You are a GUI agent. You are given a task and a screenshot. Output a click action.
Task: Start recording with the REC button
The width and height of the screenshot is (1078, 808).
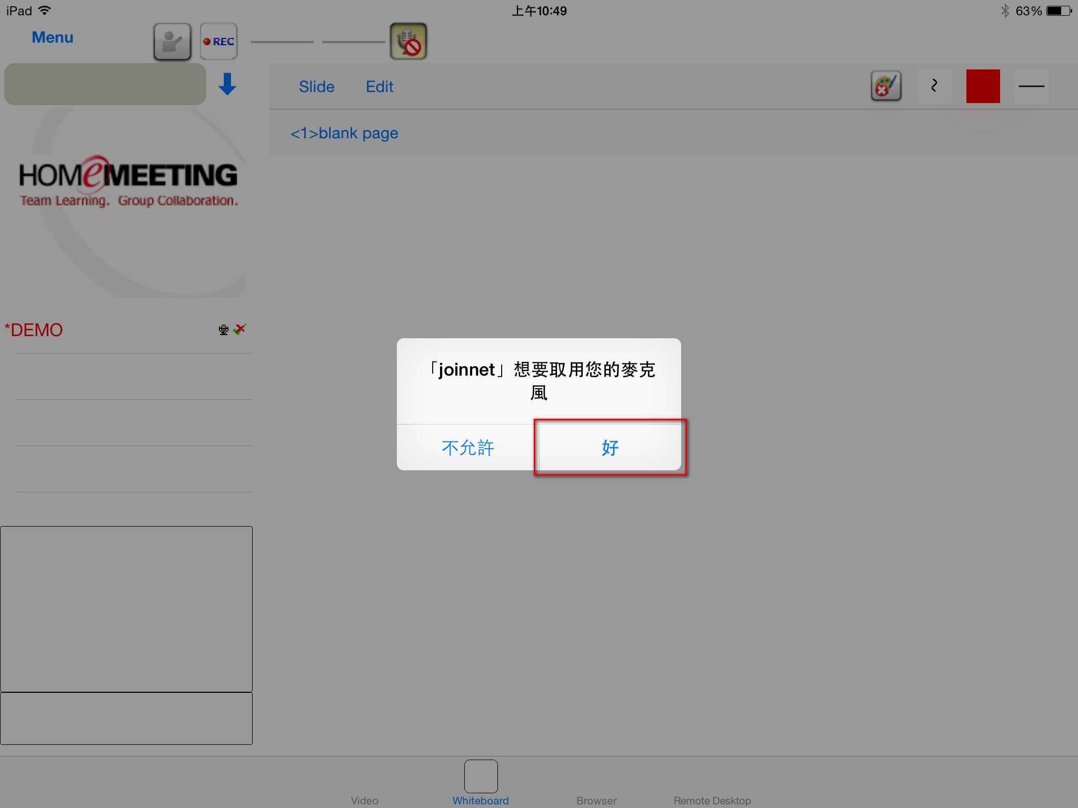coord(219,42)
